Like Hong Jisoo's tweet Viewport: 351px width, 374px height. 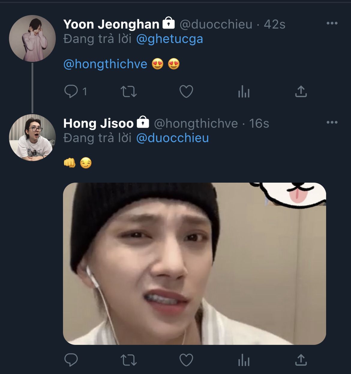186,360
